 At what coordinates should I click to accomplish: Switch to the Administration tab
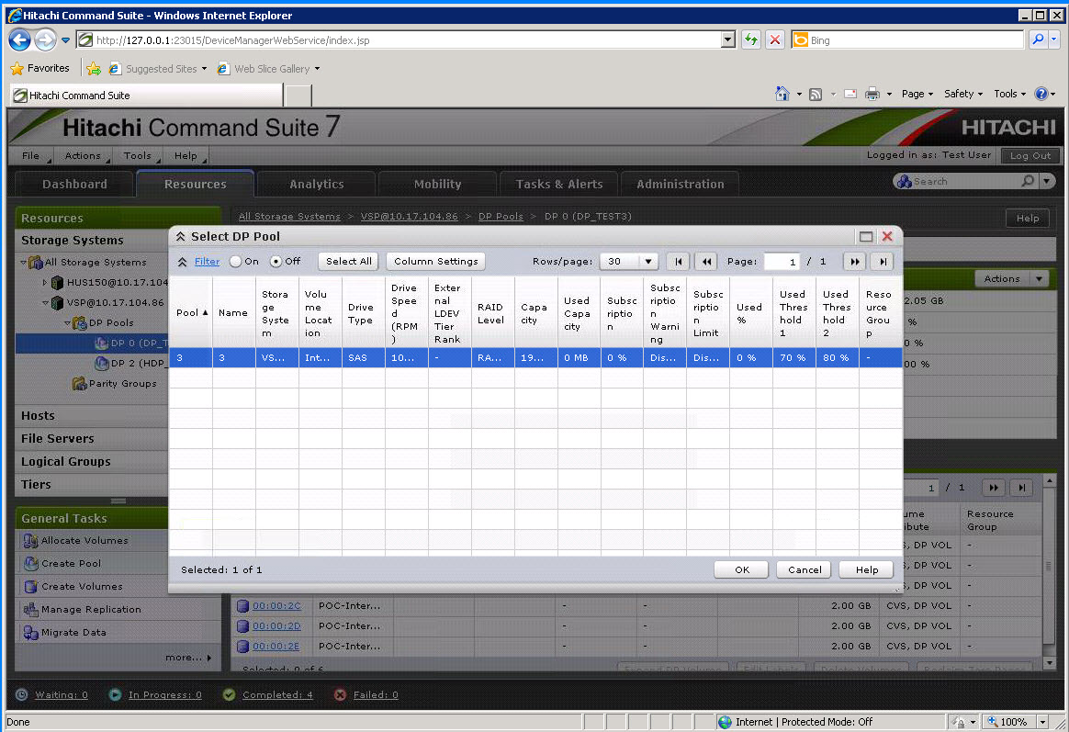click(681, 184)
